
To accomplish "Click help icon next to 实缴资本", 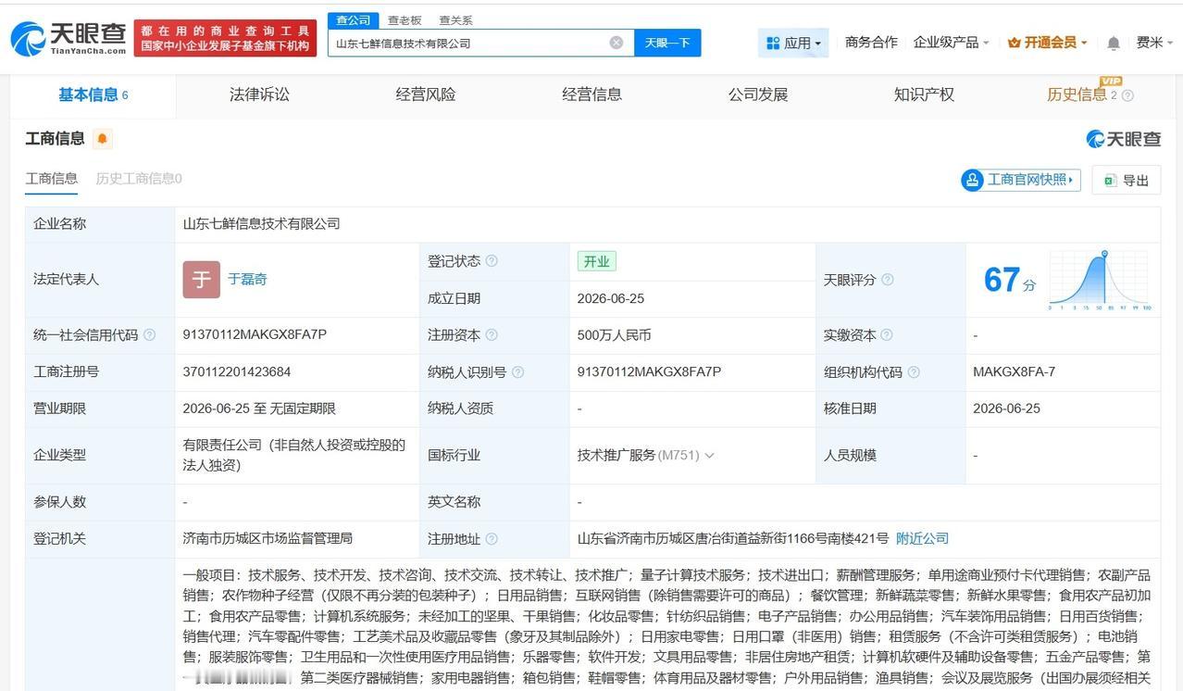I will click(886, 335).
